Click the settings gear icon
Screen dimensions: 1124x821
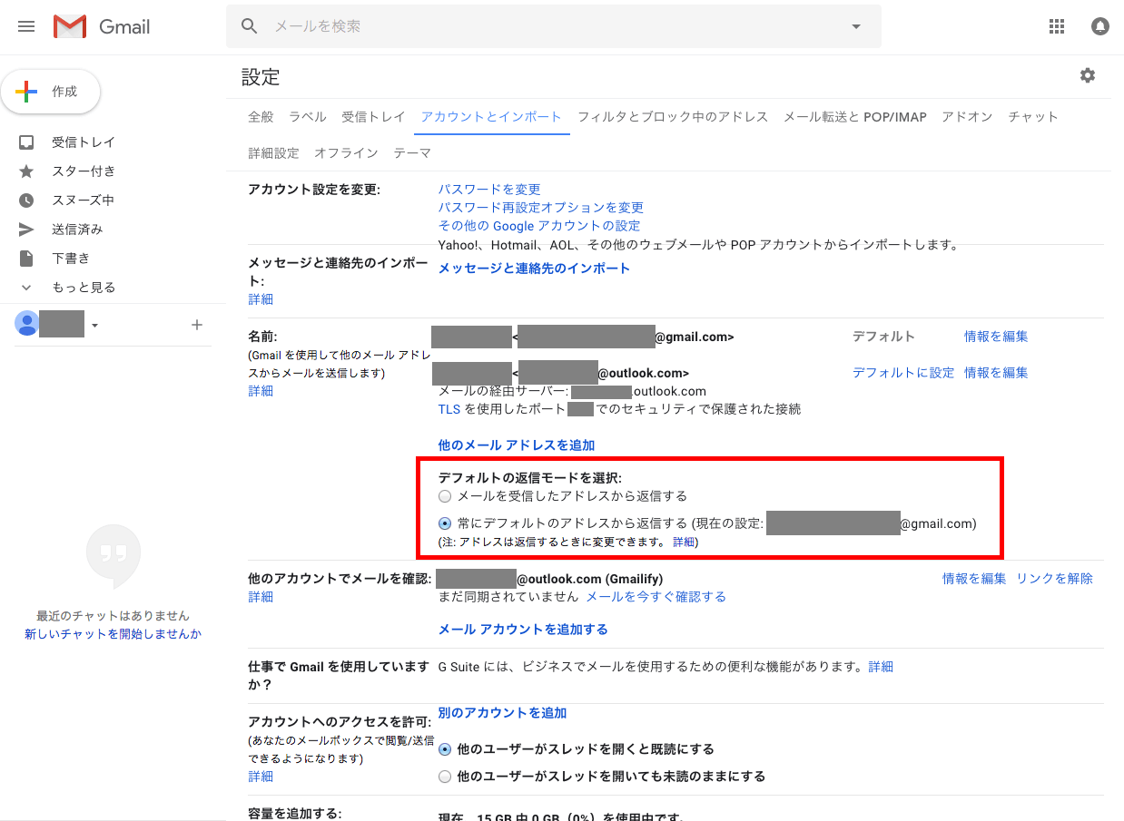point(1087,75)
